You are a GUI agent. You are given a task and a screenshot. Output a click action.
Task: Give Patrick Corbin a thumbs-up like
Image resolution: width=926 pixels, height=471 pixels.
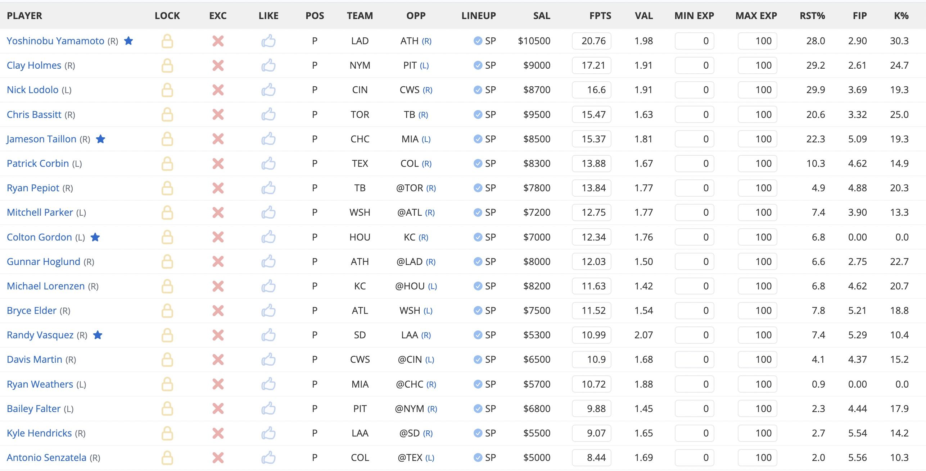point(268,164)
